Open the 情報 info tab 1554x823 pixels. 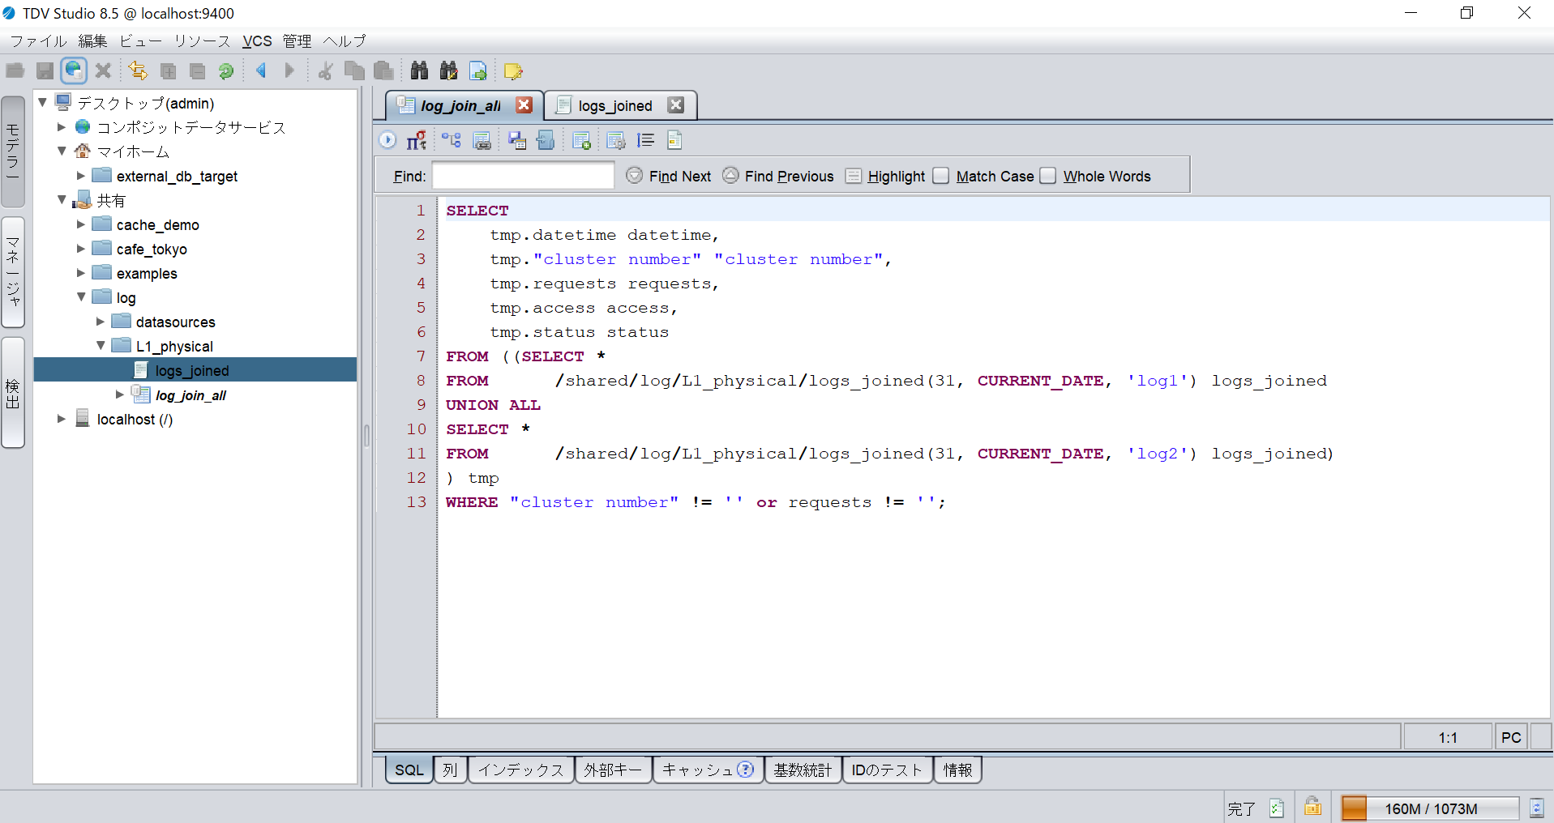point(957,770)
